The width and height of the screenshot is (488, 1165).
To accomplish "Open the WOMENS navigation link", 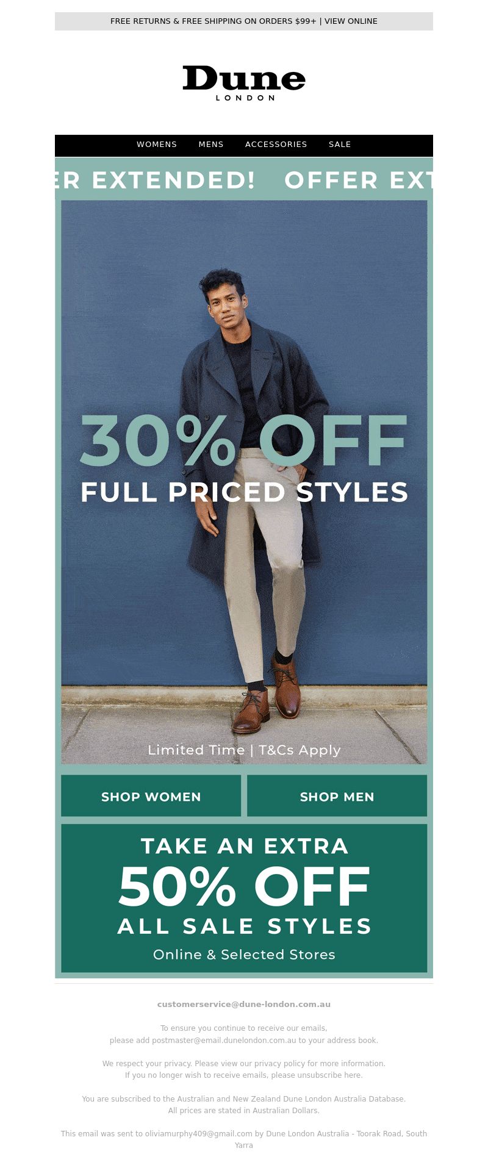I will (x=157, y=145).
